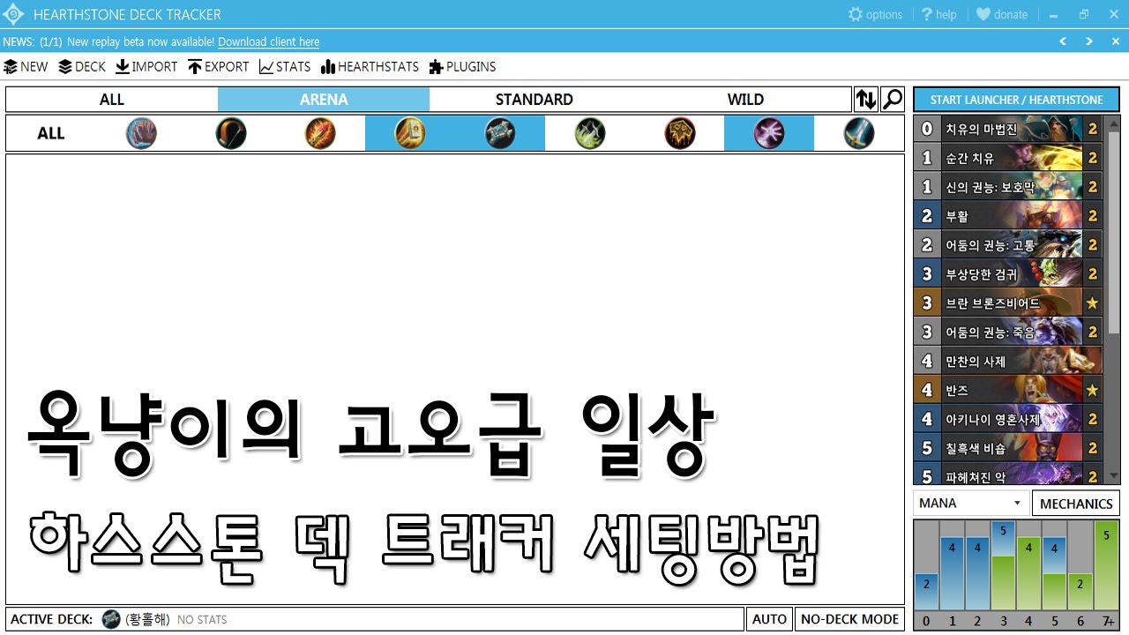Enable NO-DECK MODE
The image size is (1129, 635).
coord(850,619)
